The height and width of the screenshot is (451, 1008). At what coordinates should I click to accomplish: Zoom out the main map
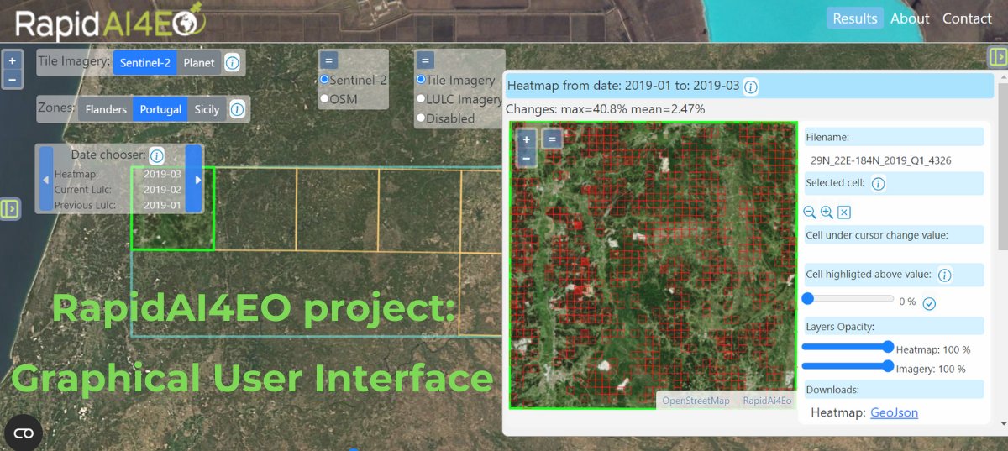point(12,80)
